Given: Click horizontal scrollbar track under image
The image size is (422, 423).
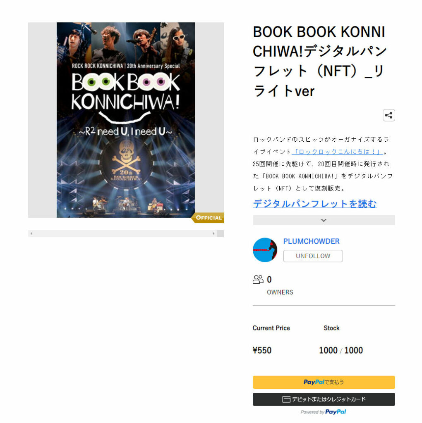Looking at the screenshot, I should coord(122,234).
